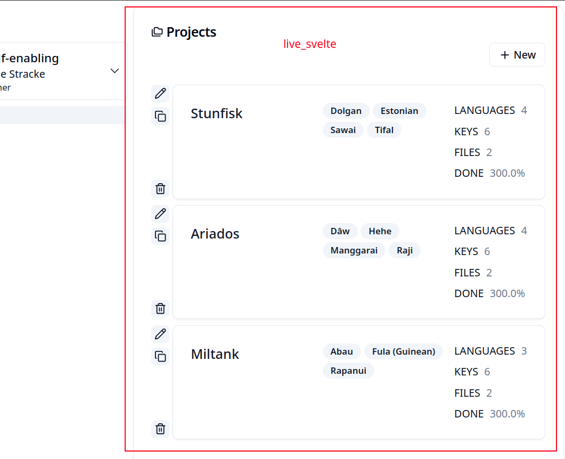The width and height of the screenshot is (565, 459).
Task: Edit the Miltank project with pencil icon
Action: click(160, 334)
